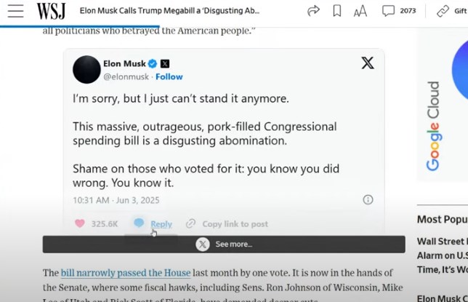Image resolution: width=468 pixels, height=302 pixels.
Task: Open the hamburger navigation menu
Action: [x=15, y=11]
